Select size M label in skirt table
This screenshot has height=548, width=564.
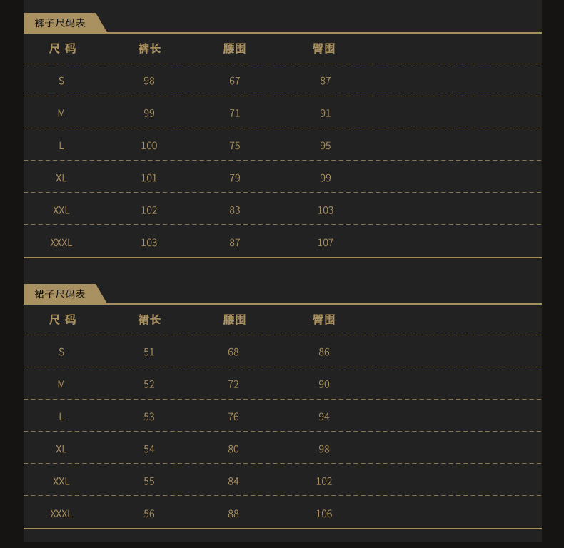(61, 385)
